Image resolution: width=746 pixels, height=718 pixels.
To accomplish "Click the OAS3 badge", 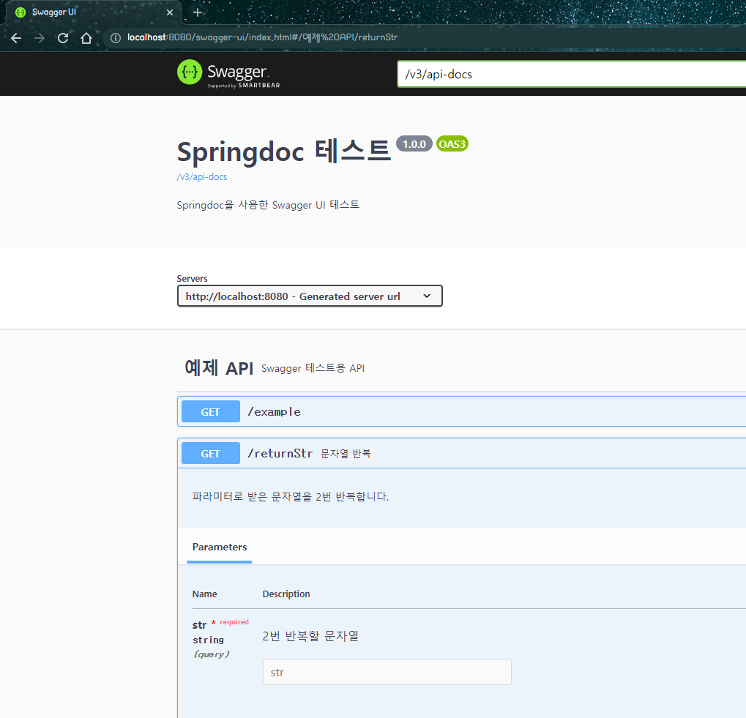I will pos(452,144).
